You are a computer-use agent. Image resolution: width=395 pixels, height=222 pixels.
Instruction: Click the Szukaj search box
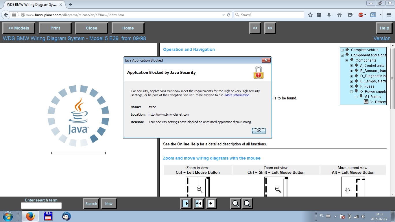coord(269,15)
